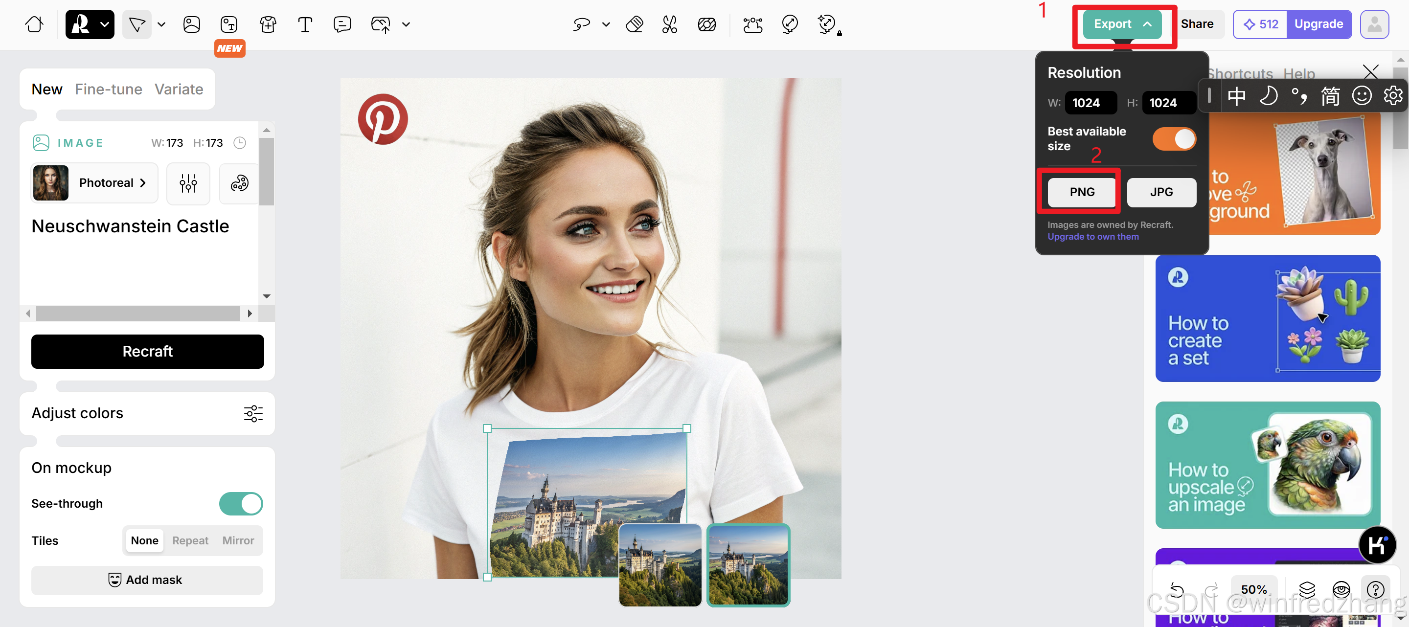
Task: Click the undo arrow button
Action: click(x=1176, y=589)
